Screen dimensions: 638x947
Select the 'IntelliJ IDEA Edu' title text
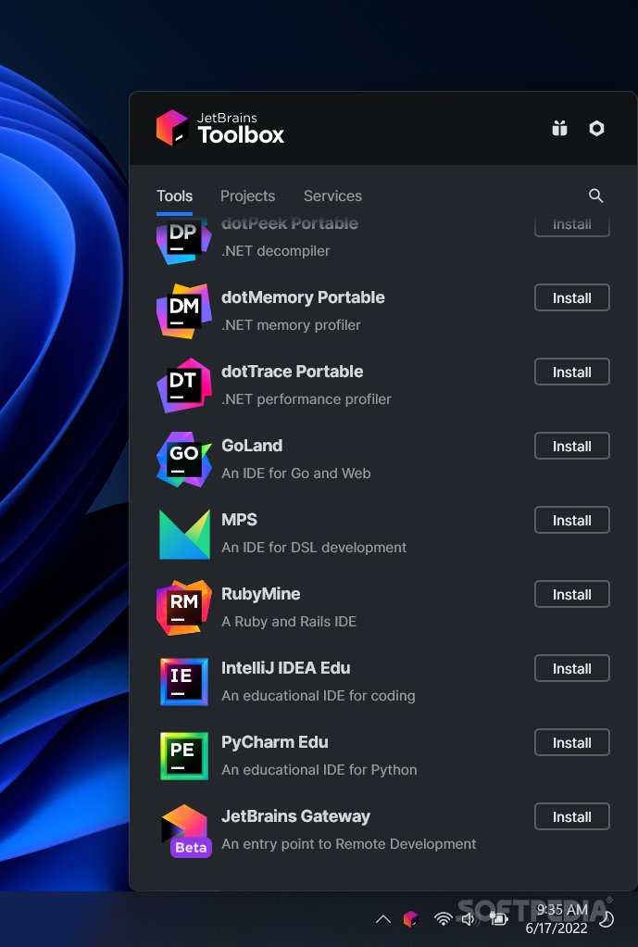285,668
